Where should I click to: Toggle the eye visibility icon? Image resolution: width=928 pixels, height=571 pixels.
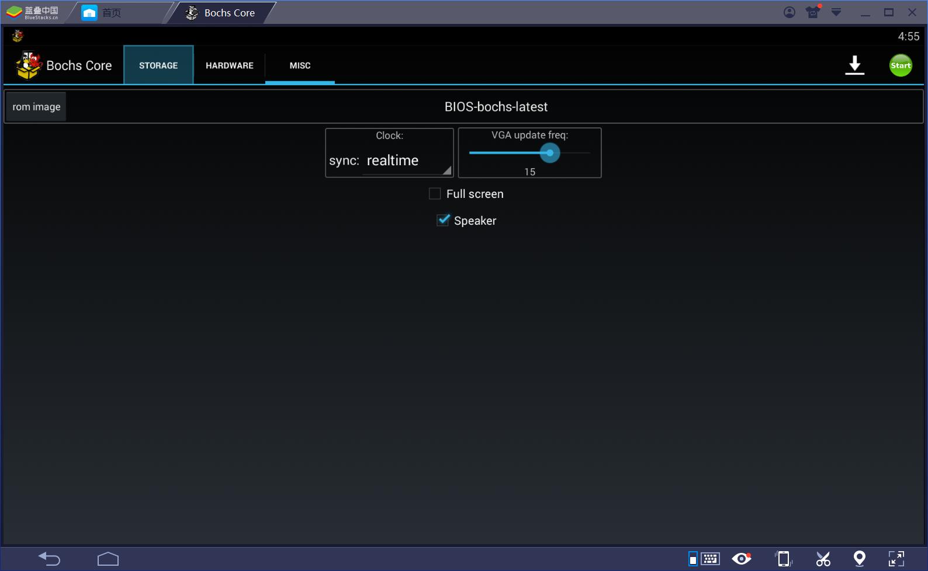[x=742, y=559]
